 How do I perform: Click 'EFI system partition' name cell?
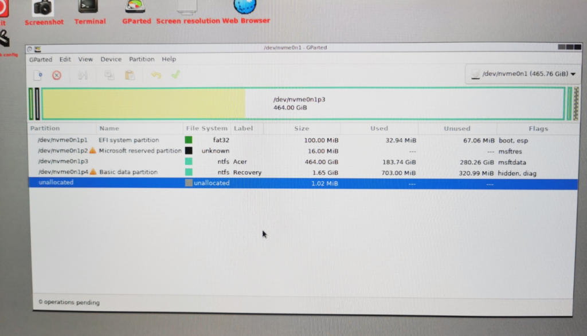click(129, 140)
